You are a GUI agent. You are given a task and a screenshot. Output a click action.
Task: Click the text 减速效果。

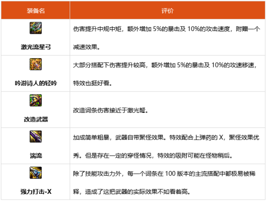click(87, 47)
